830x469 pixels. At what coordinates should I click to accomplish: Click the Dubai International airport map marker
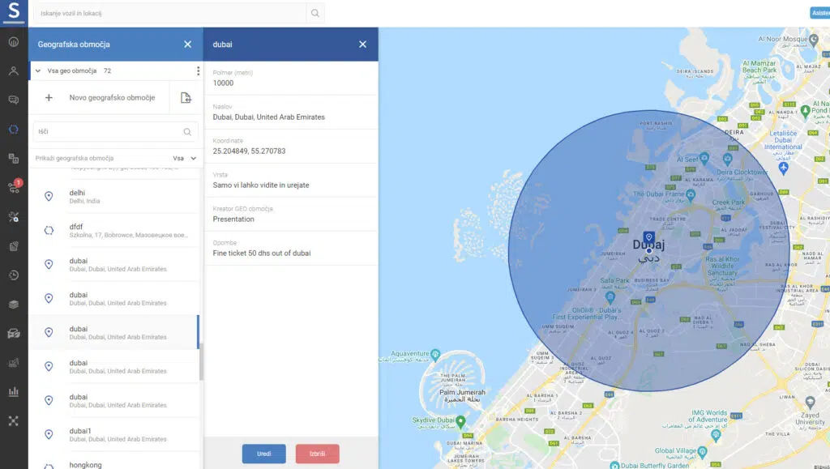pos(784,168)
